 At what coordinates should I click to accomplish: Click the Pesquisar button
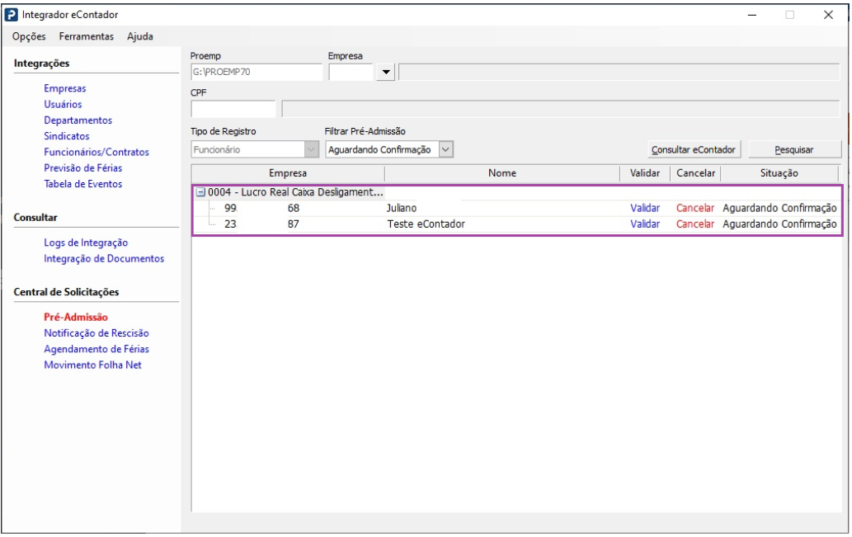click(794, 149)
